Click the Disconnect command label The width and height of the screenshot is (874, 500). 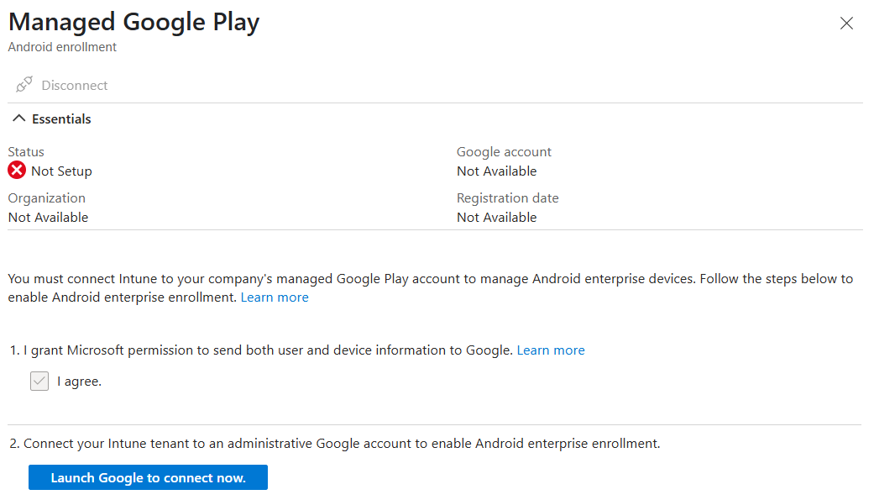pos(75,86)
